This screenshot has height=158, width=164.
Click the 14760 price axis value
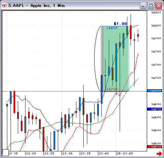pos(156,52)
